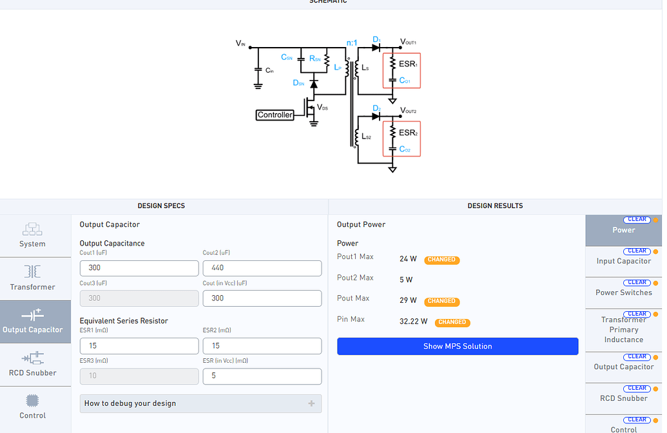The height and width of the screenshot is (433, 667).
Task: Switch to the Input Capacitor results section
Action: (x=623, y=261)
